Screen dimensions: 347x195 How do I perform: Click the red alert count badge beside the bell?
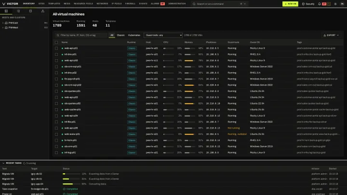[324, 4]
